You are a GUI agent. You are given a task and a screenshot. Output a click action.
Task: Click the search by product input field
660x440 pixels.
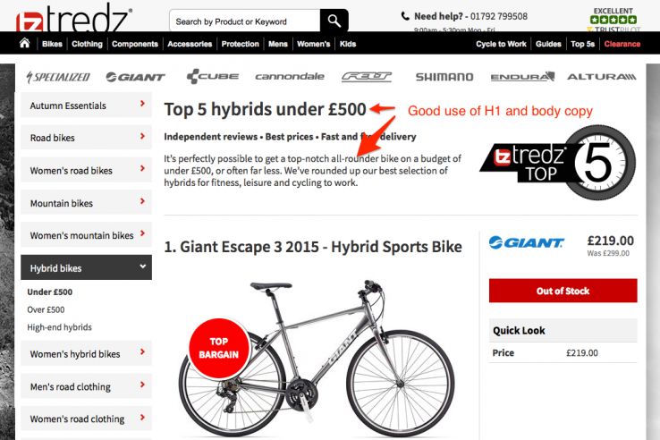tap(244, 21)
